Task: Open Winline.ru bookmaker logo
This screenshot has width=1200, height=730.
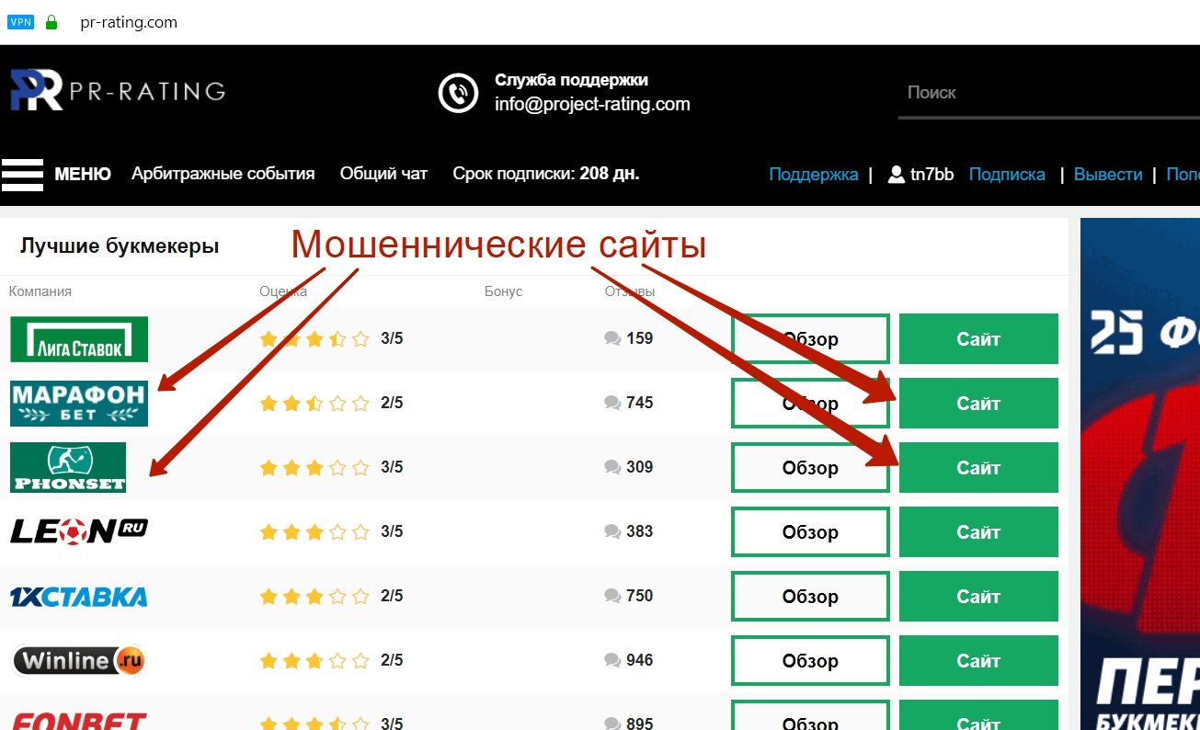Action: [x=79, y=660]
